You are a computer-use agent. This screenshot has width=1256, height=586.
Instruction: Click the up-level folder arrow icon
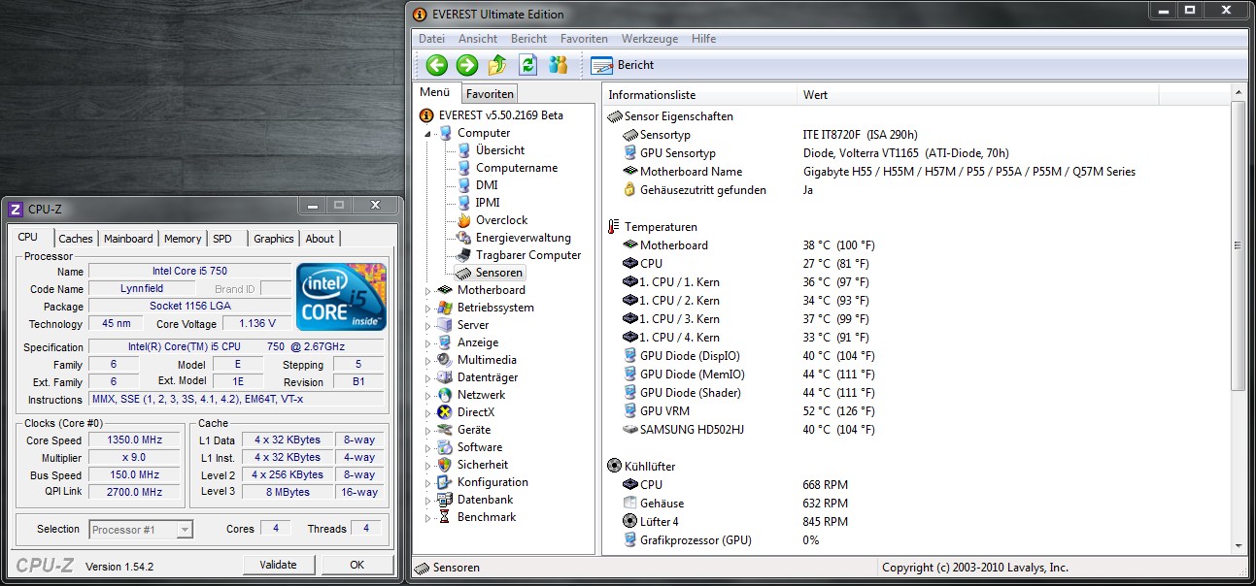pyautogui.click(x=497, y=65)
